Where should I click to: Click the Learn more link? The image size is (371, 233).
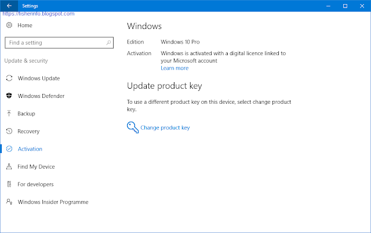[174, 68]
